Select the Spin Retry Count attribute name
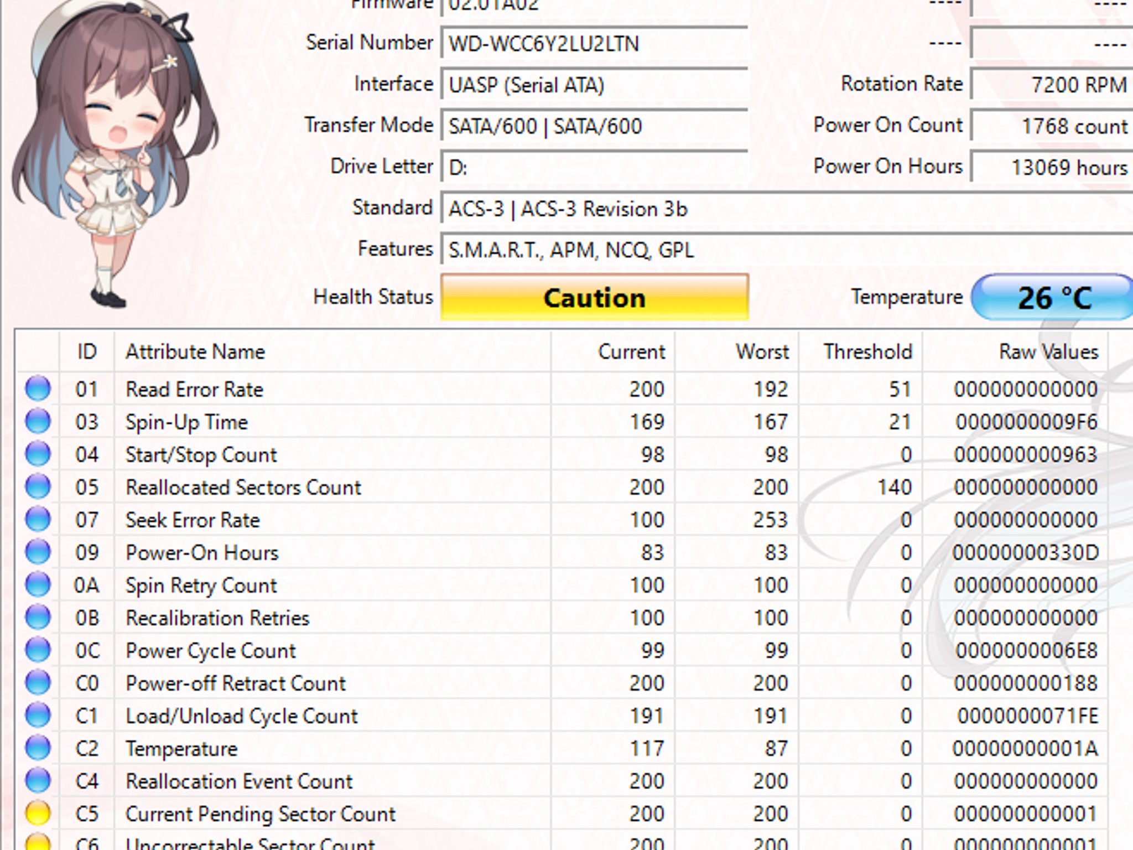Image resolution: width=1133 pixels, height=850 pixels. [201, 585]
